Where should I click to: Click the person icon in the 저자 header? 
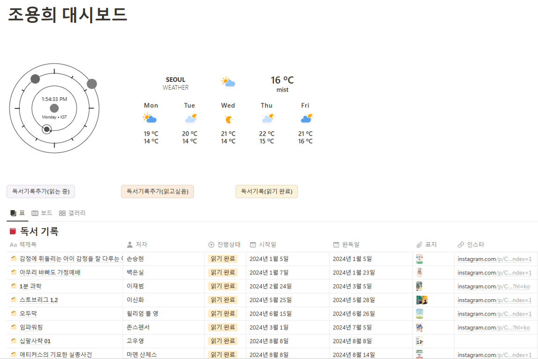[129, 244]
